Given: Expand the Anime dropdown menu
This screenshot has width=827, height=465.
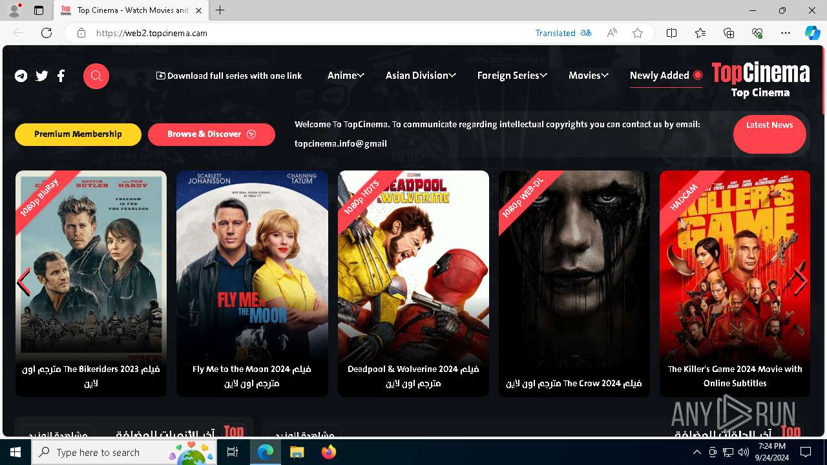Looking at the screenshot, I should point(346,76).
